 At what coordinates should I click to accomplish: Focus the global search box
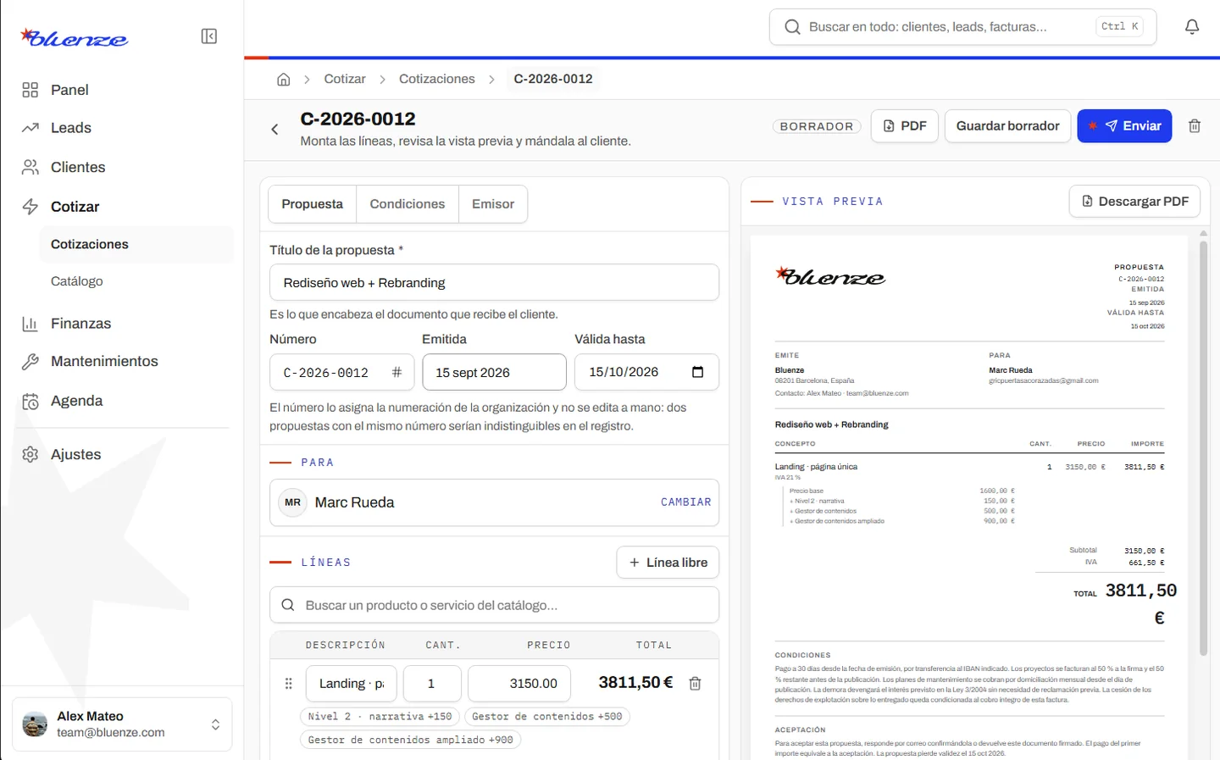(962, 27)
